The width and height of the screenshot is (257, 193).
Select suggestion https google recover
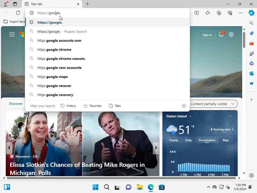(x=107, y=85)
